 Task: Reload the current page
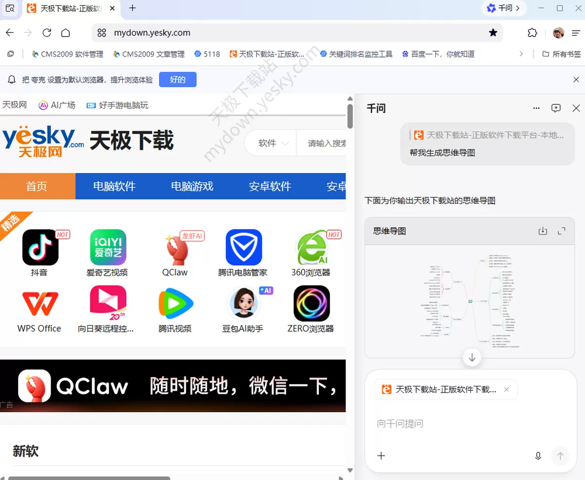[x=47, y=33]
